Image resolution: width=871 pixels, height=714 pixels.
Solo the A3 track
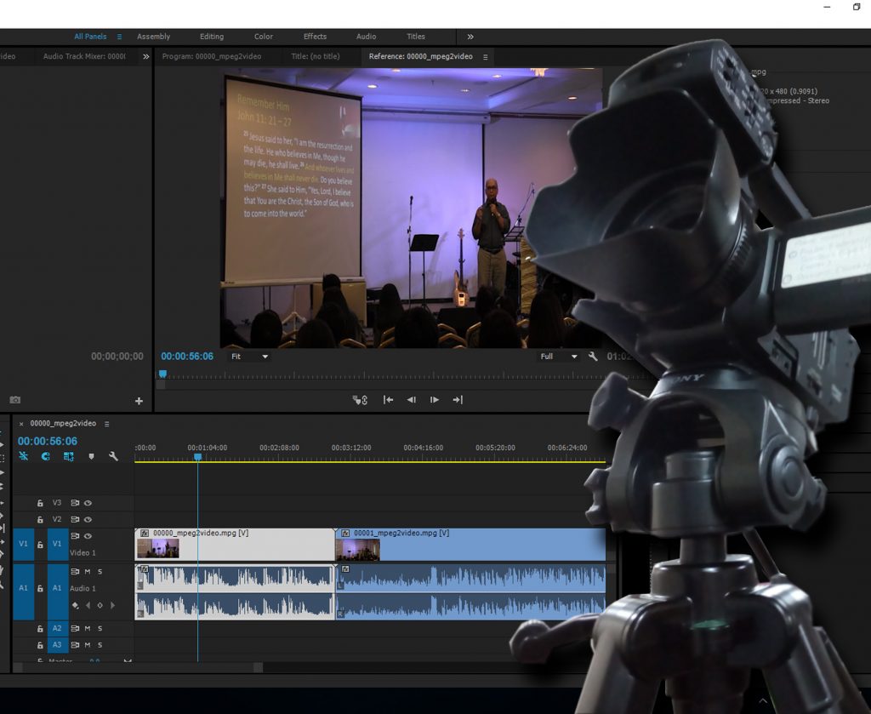pyautogui.click(x=100, y=645)
